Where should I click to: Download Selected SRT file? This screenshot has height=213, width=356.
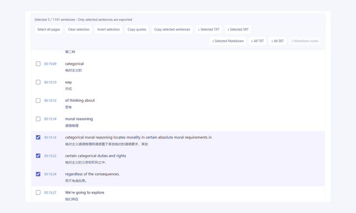pyautogui.click(x=238, y=29)
